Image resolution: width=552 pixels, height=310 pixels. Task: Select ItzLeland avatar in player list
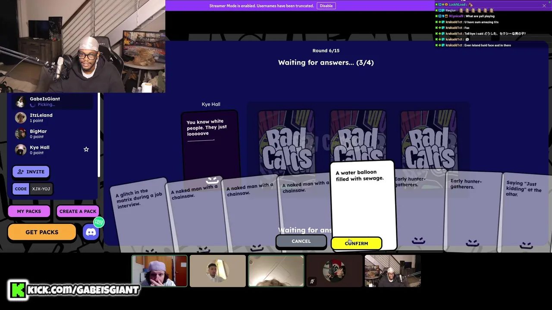pyautogui.click(x=20, y=118)
